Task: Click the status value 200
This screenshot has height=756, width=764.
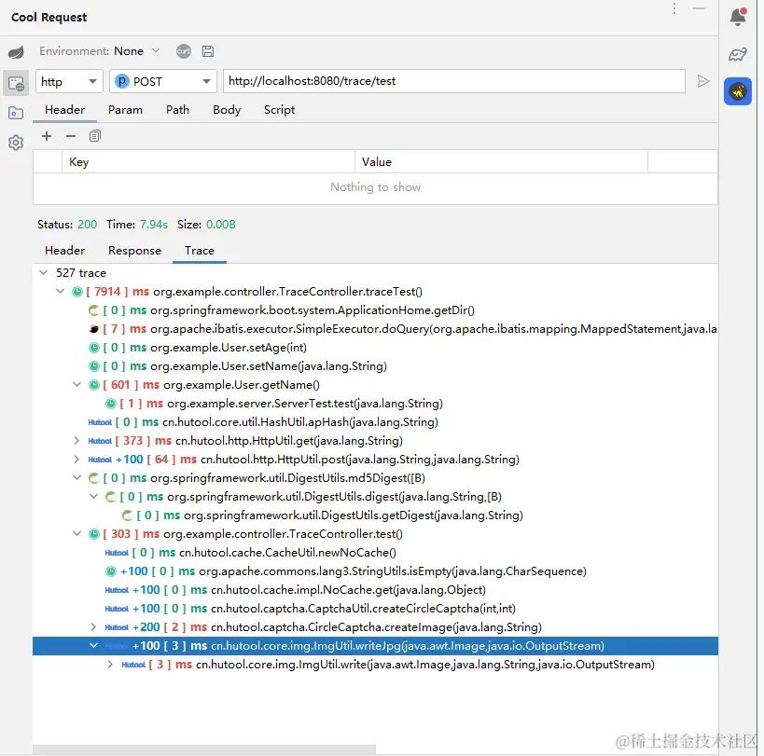Action: 87,225
